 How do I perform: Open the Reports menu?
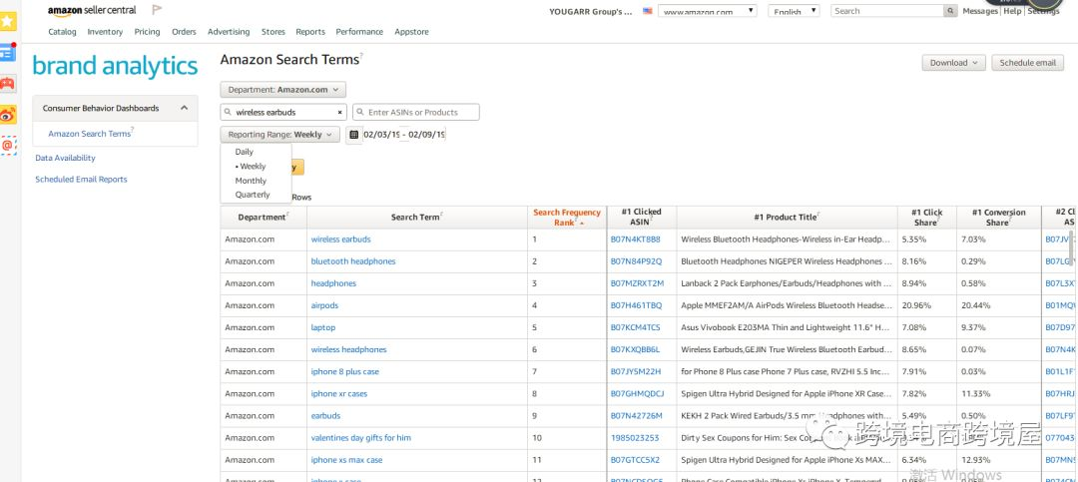tap(310, 32)
